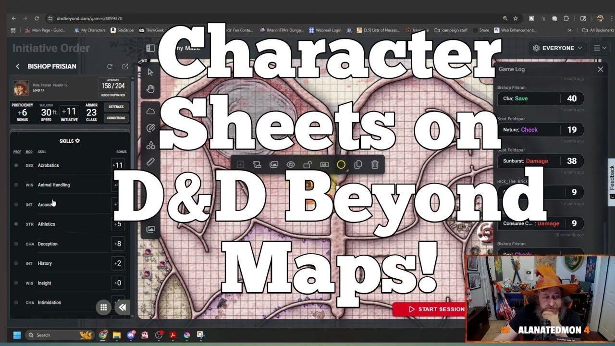Open All Bookmarks folder

coord(598,30)
